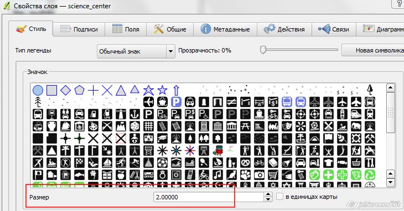The width and height of the screenshot is (404, 211).
Task: Decrease Размер with the down spinner
Action: [x=268, y=199]
